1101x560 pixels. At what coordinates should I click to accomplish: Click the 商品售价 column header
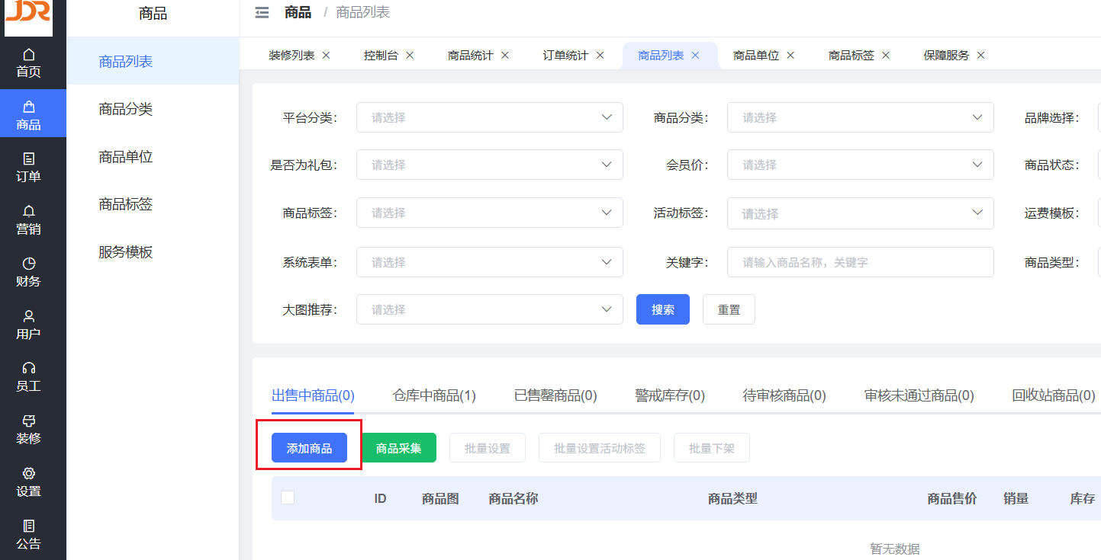click(952, 498)
